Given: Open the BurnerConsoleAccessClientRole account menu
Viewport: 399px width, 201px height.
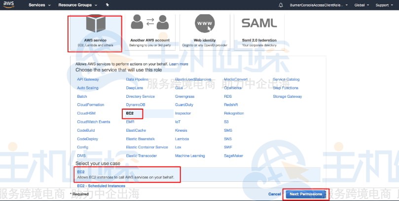Looking at the screenshot, I should (319, 5).
